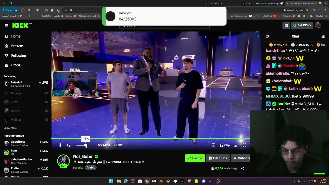
Task: Open dozaro's channel in Following list
Action: [x=26, y=111]
